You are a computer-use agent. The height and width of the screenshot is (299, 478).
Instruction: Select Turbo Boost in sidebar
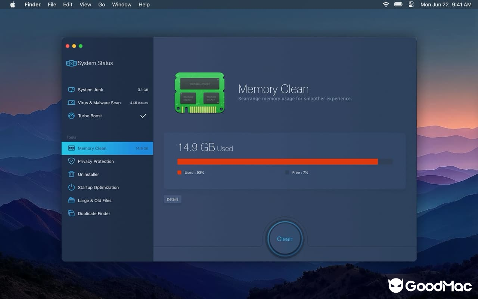pyautogui.click(x=108, y=116)
